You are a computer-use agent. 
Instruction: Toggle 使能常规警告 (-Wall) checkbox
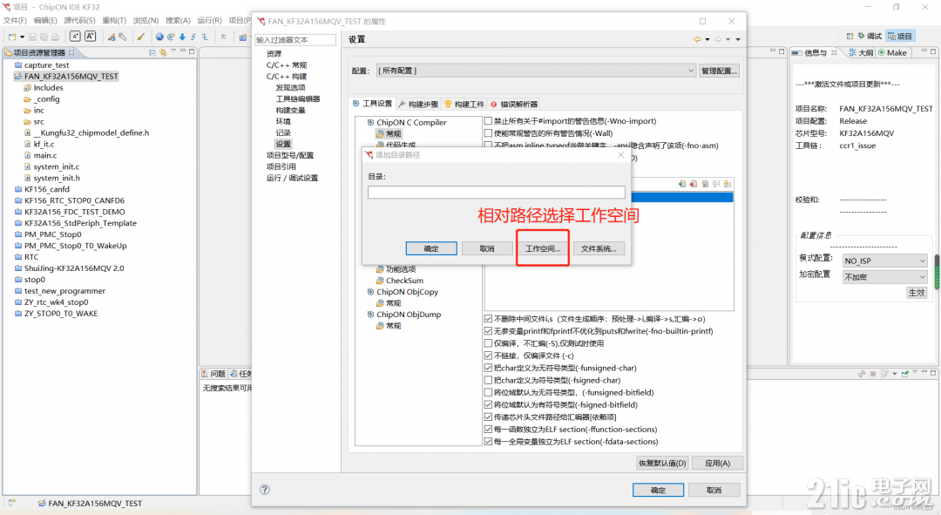click(488, 133)
